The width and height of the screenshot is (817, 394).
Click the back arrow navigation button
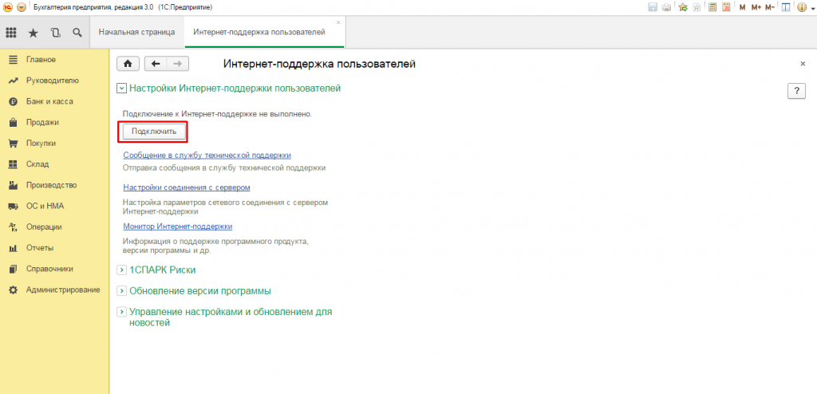156,64
